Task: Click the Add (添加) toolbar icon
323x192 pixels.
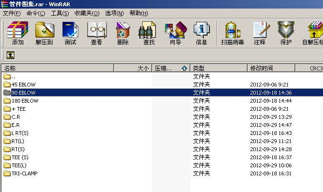Action: point(18,30)
